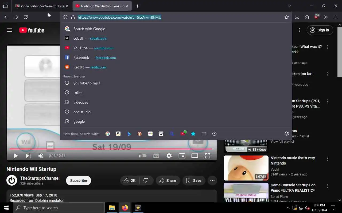The height and width of the screenshot is (213, 342).
Task: Pick recent search 'toilet'
Action: click(176, 93)
